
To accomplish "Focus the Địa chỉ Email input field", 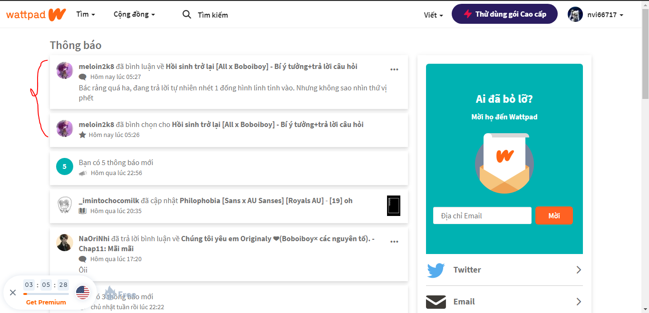I will [482, 215].
